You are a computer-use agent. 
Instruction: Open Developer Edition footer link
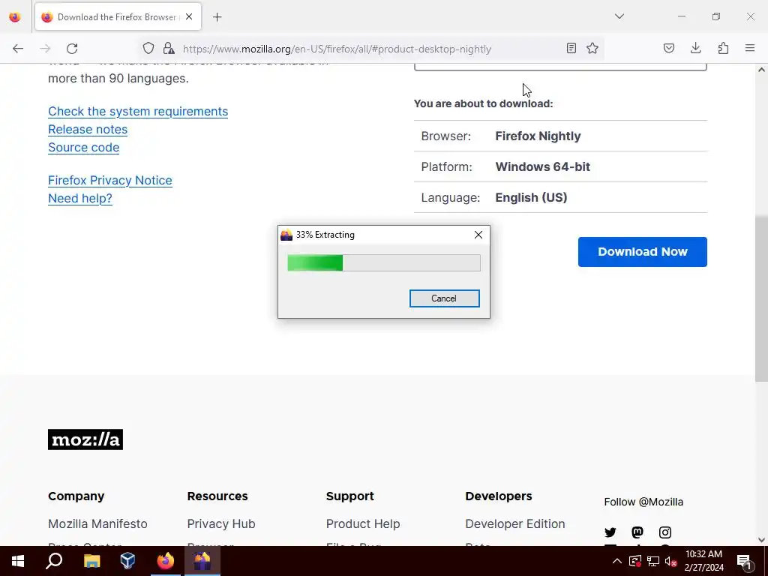515,523
